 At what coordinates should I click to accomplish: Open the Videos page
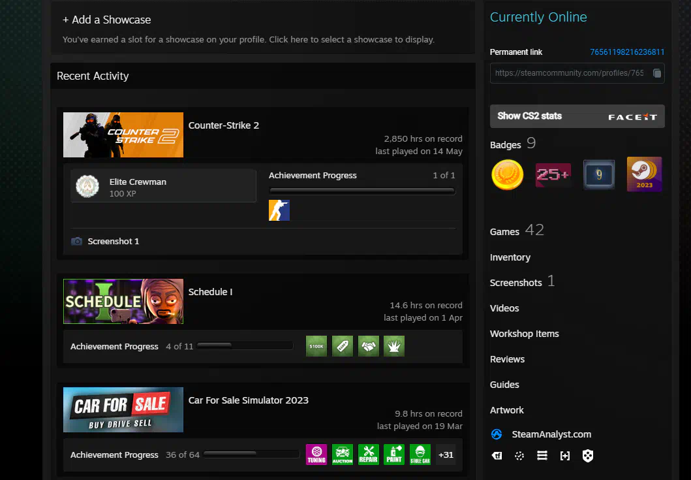pyautogui.click(x=504, y=308)
